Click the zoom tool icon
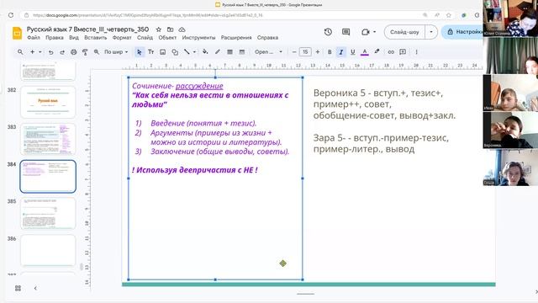This screenshot has height=303, width=538. pos(97,52)
